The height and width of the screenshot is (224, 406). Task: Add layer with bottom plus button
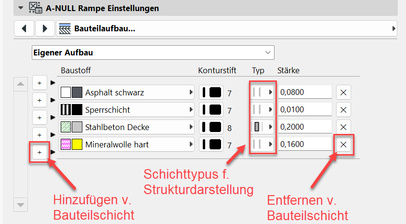pos(39,152)
